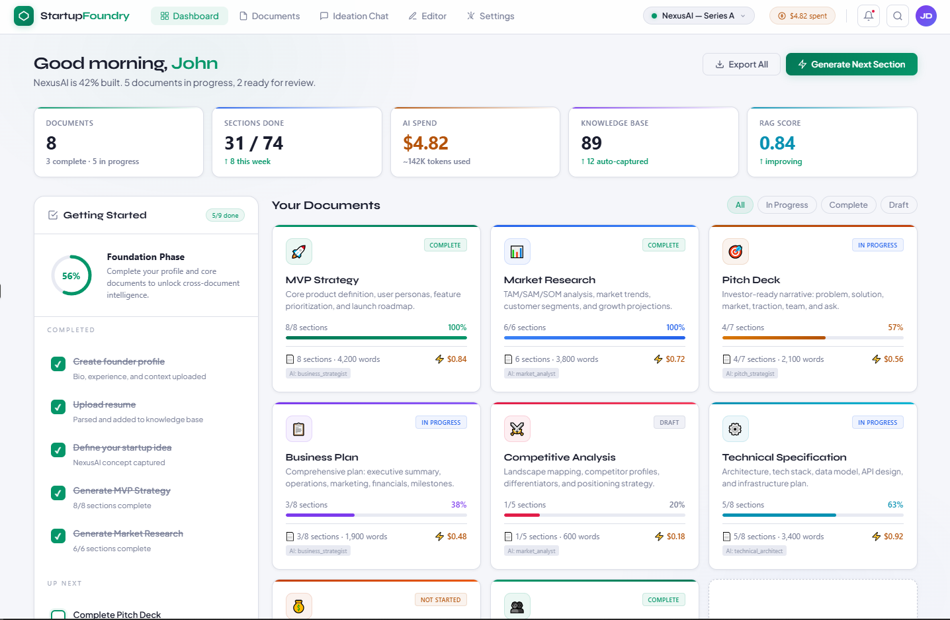This screenshot has height=620, width=950.
Task: Click the MVP Strategy rocket icon
Action: pos(299,251)
